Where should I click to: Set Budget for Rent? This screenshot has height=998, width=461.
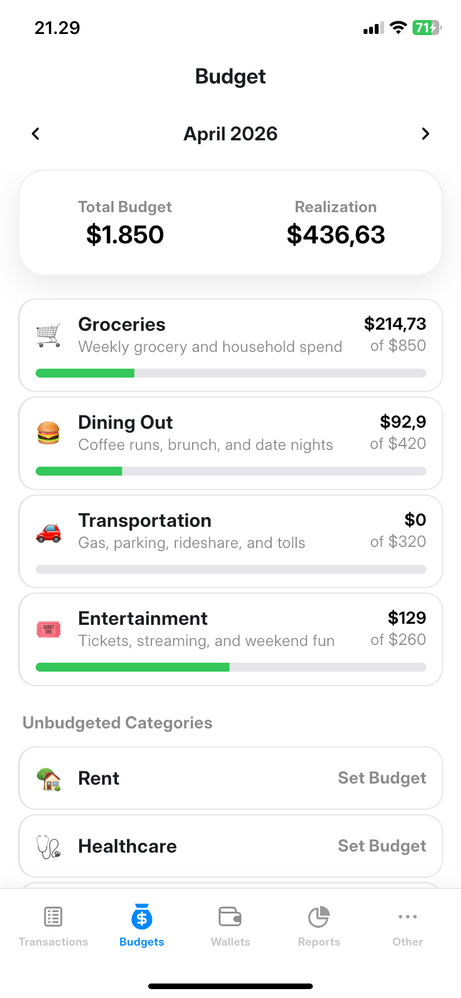(382, 778)
